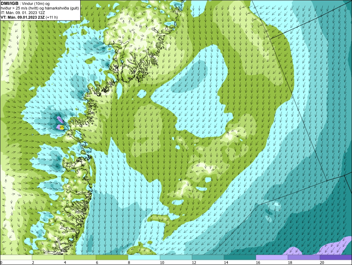Click the yellow '25' max gust marker
This screenshot has height=265, width=352.
(62, 127)
